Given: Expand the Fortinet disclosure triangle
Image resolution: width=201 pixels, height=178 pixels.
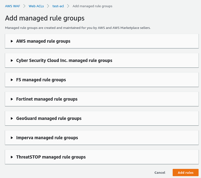Looking at the screenshot, I should [12, 99].
